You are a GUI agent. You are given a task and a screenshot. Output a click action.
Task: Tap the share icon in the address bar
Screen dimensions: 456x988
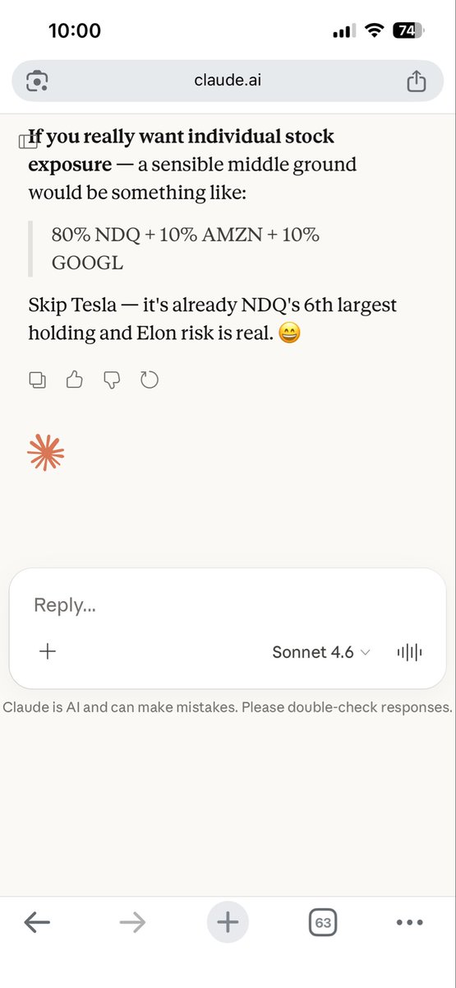[416, 81]
